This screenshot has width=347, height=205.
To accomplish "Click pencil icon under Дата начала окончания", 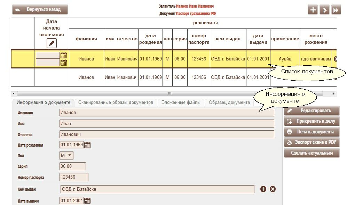I will [52, 43].
